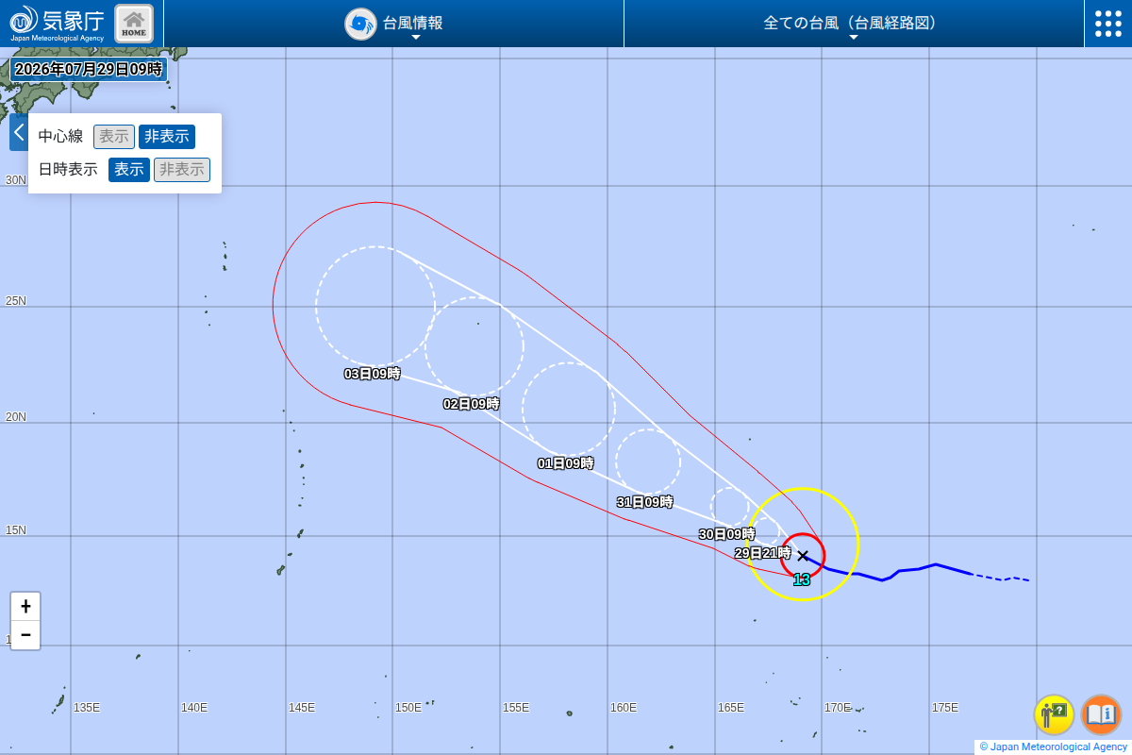Click the Japan Meteorological Agency logo

57,24
